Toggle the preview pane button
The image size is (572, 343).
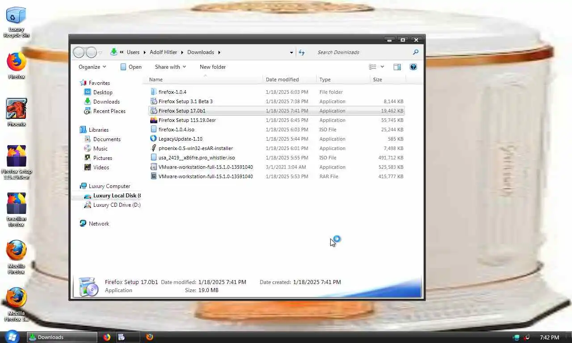(397, 67)
